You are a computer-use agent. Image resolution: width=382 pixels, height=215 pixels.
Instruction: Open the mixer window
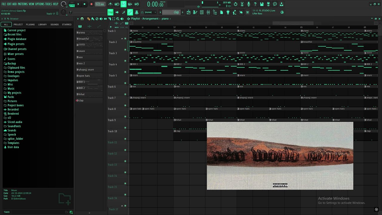click(x=208, y=12)
